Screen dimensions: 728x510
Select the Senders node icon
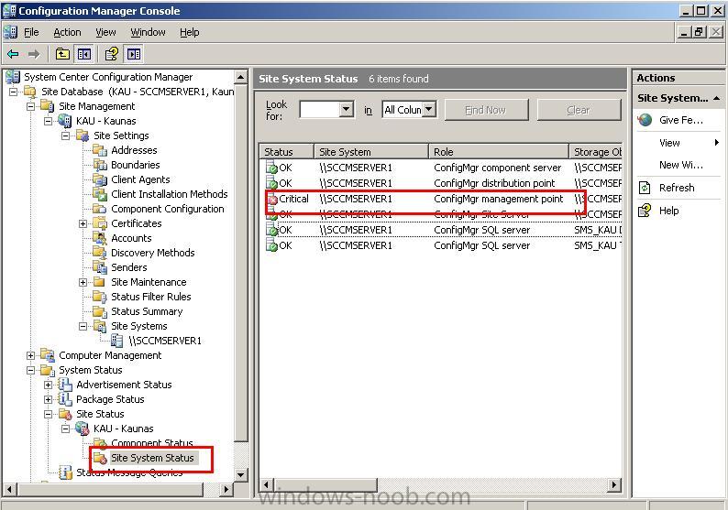[x=100, y=267]
